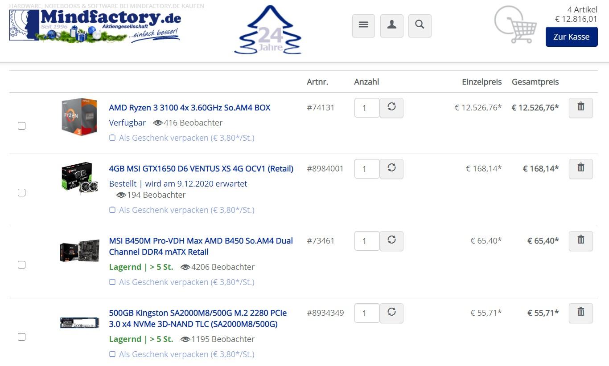The image size is (609, 366).
Task: Refresh quantity for AMD Ryzen 3 3100
Action: (391, 108)
